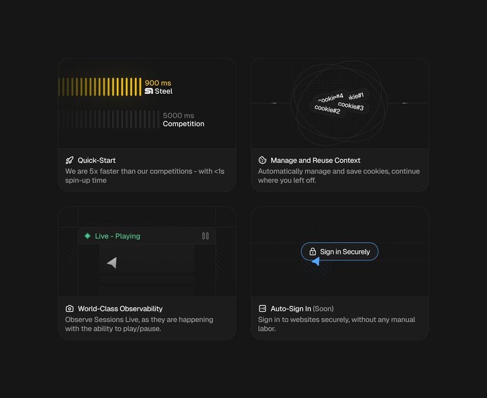
Task: Click the yellow 900 ms Steel progress bar
Action: 100,86
